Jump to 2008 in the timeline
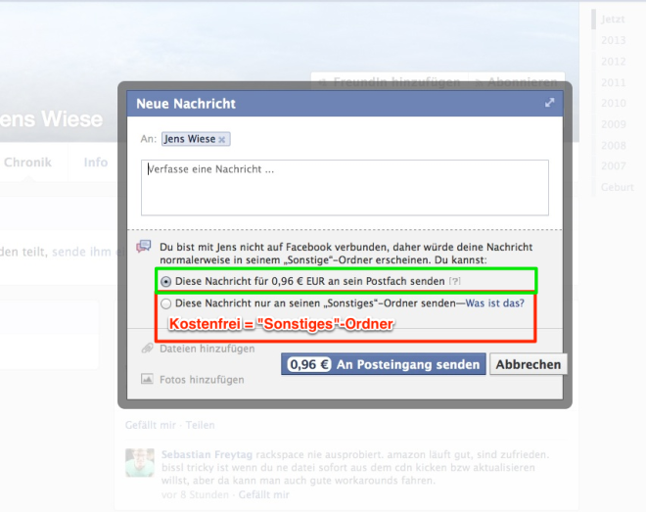 (613, 146)
